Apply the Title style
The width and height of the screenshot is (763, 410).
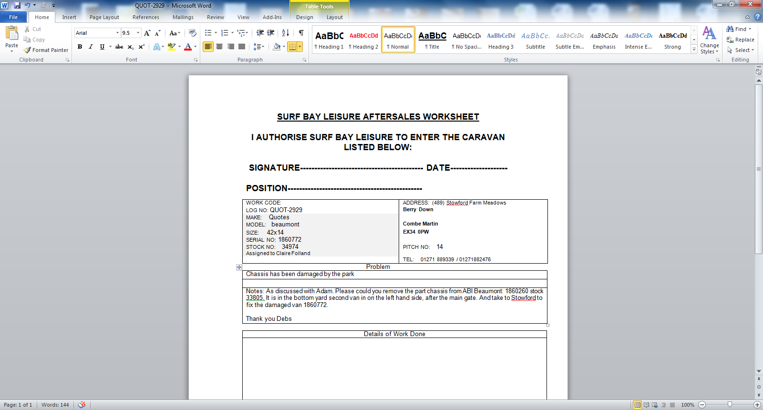click(432, 40)
